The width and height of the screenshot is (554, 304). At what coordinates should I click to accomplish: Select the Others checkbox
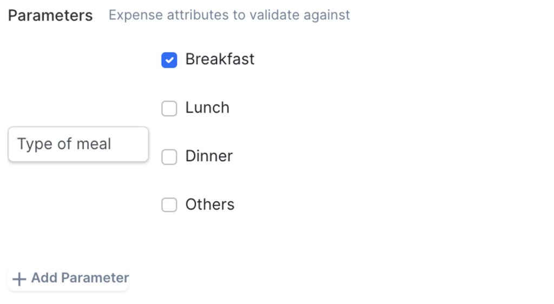pos(169,205)
